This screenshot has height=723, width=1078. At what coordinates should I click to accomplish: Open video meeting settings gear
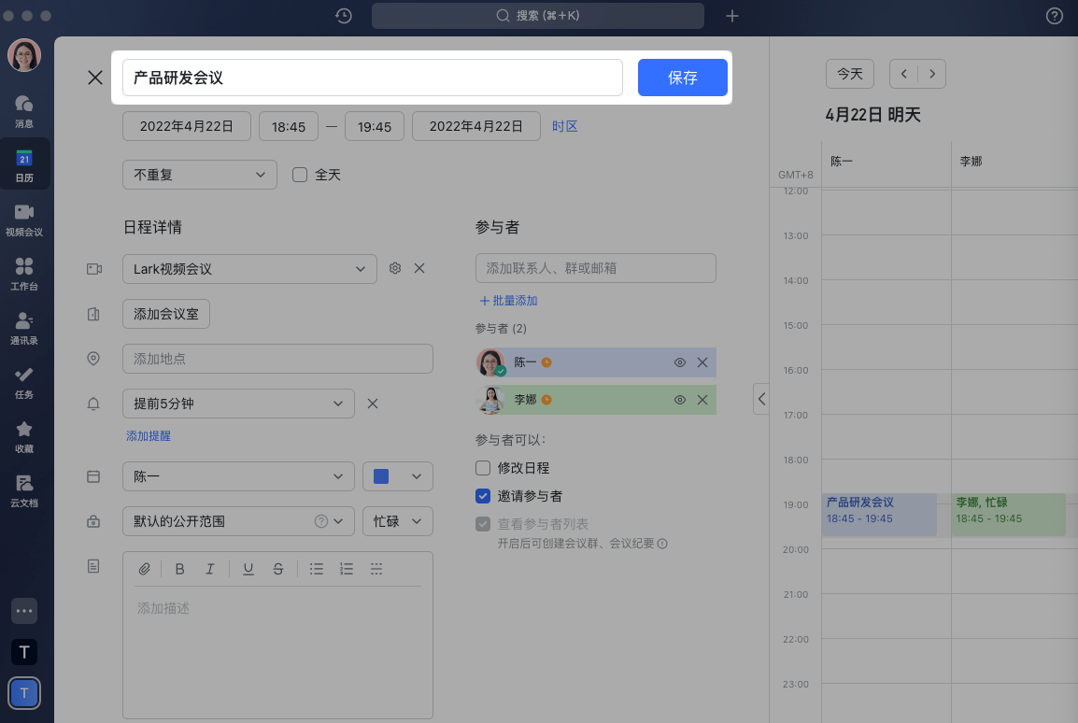[x=394, y=268]
